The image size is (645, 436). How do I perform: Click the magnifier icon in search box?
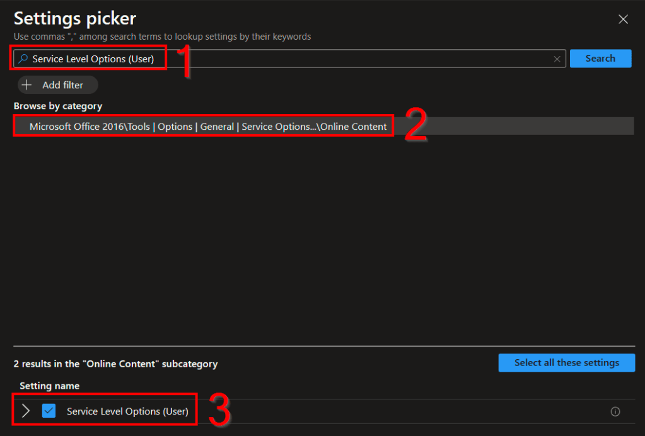(23, 59)
